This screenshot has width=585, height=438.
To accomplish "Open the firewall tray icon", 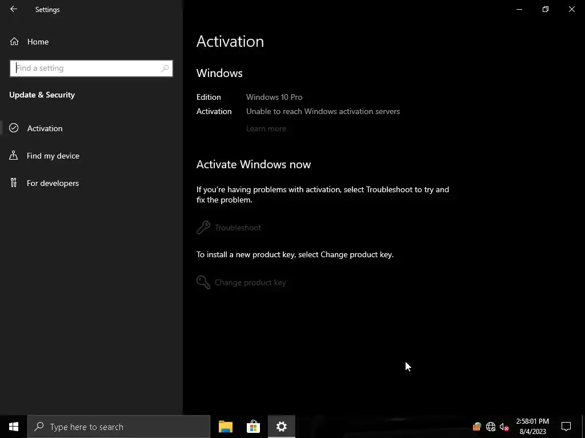I will [476, 427].
